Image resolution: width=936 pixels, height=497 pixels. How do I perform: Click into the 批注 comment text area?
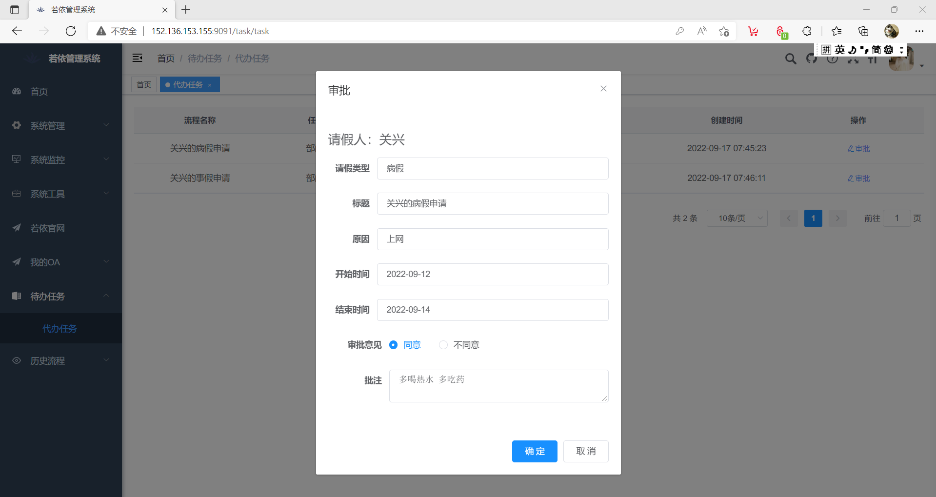pos(498,386)
